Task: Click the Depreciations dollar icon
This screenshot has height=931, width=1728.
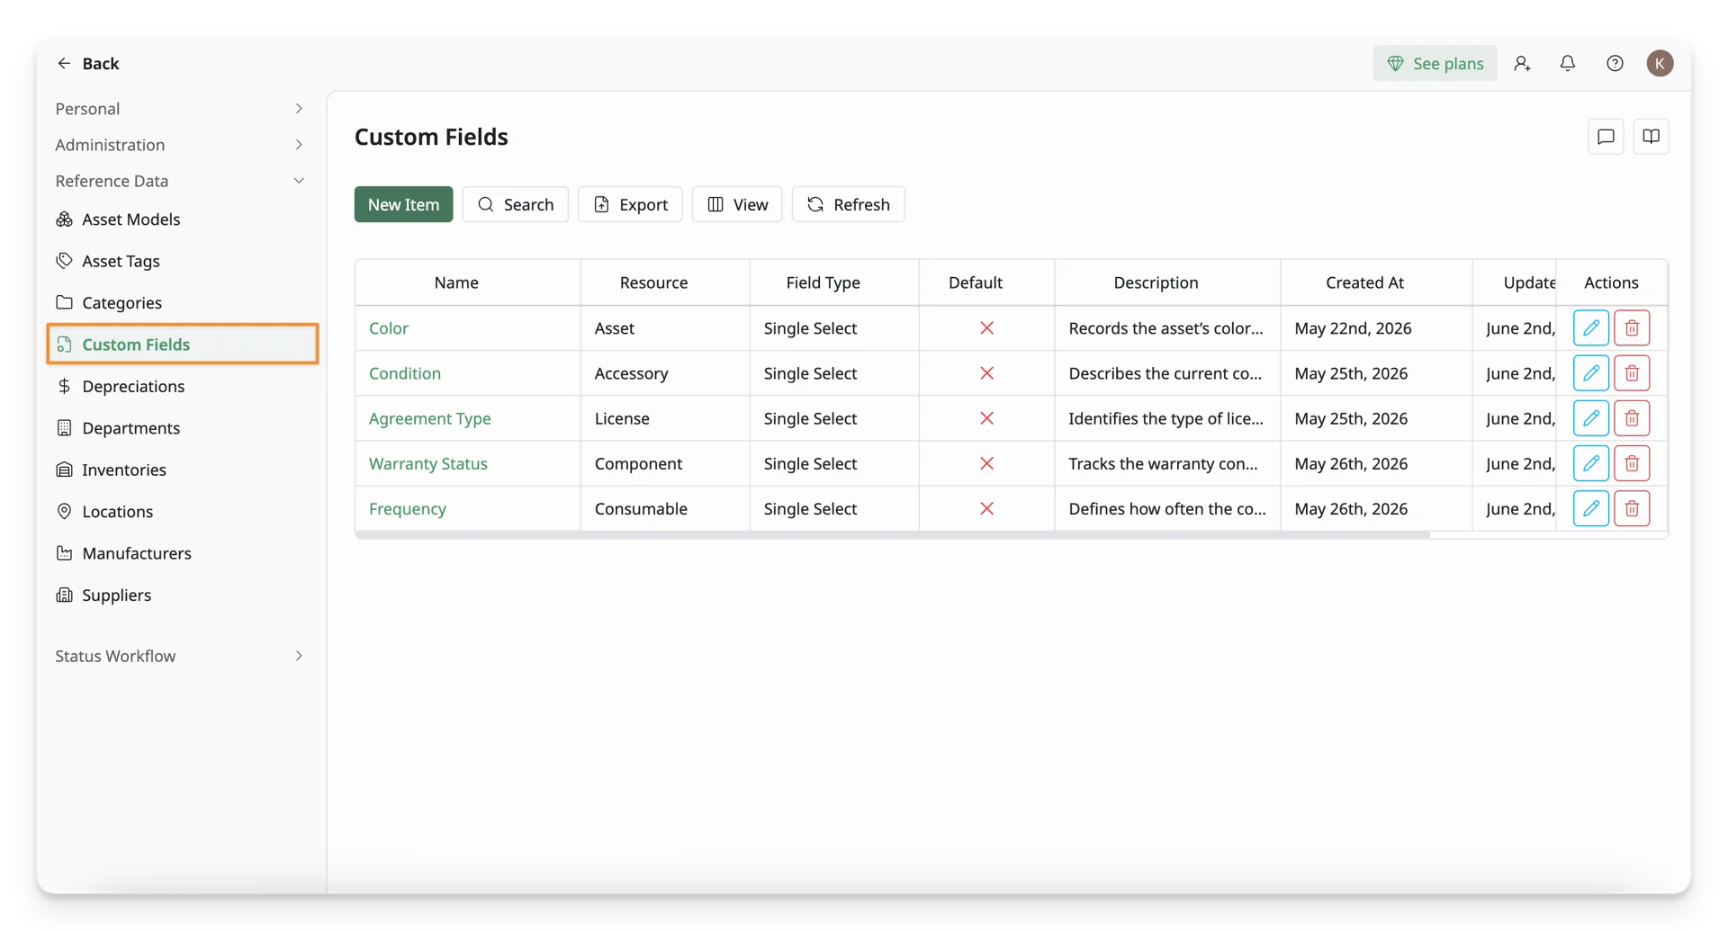Action: tap(64, 386)
